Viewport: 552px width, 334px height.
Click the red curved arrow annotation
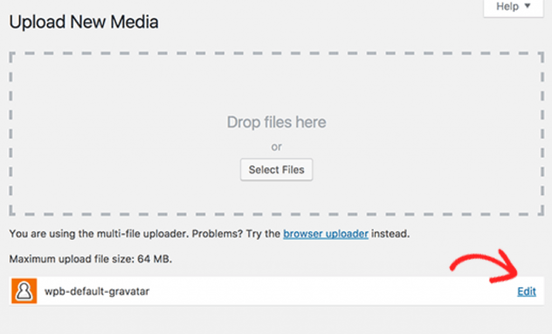(x=485, y=266)
